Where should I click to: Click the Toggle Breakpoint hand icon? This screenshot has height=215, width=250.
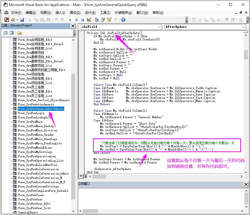point(241,20)
